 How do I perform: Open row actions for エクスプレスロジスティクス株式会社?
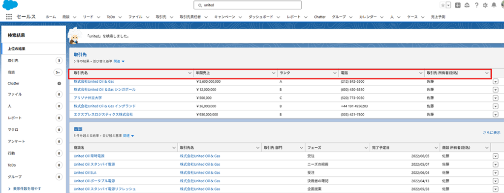pos(495,114)
